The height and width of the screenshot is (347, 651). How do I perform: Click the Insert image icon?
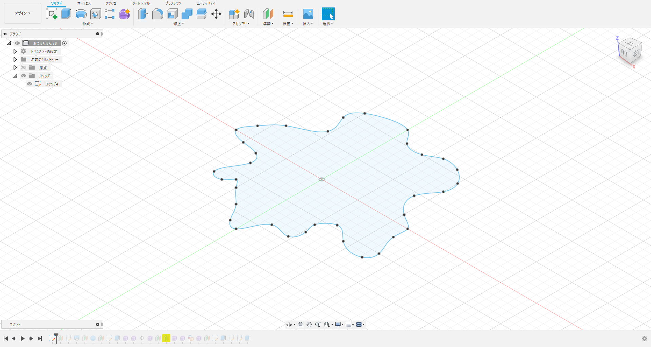coord(308,14)
